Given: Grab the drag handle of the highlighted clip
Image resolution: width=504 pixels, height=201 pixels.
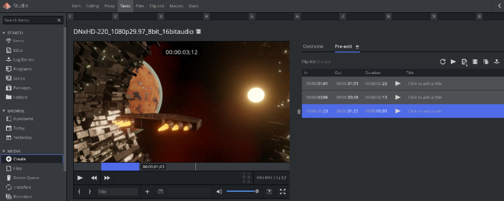Looking at the screenshot, I should tap(299, 112).
